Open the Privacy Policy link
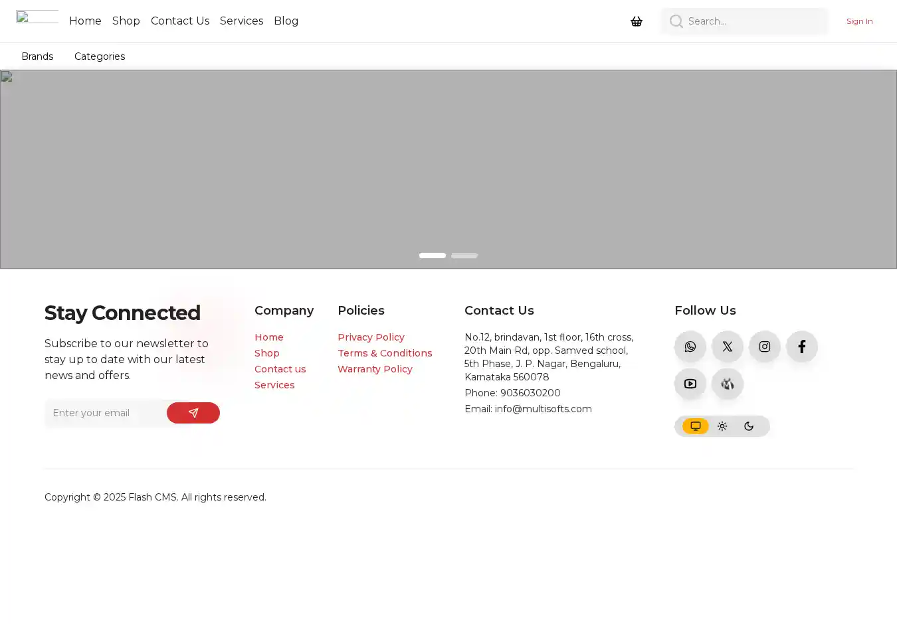The height and width of the screenshot is (624, 897). coord(371,337)
